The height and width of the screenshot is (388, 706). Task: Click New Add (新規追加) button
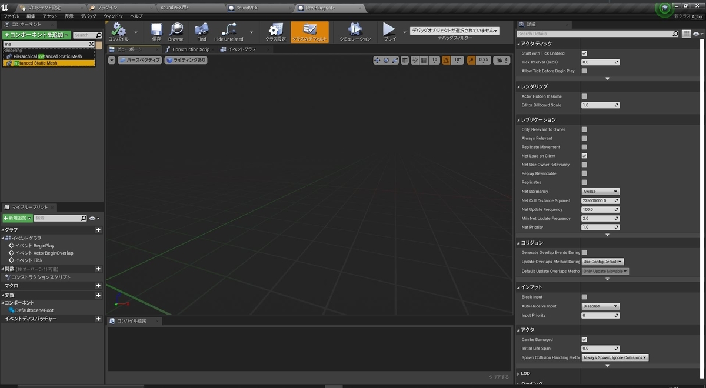[18, 218]
